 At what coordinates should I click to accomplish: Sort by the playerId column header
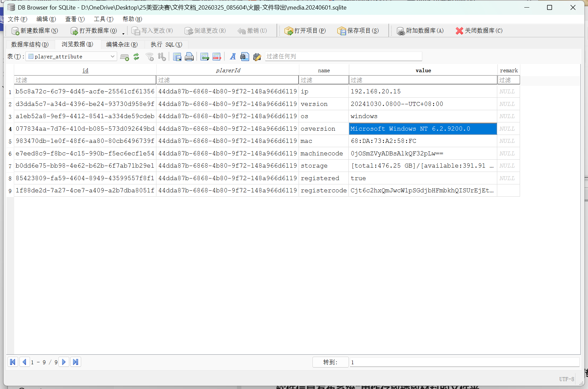coord(228,70)
